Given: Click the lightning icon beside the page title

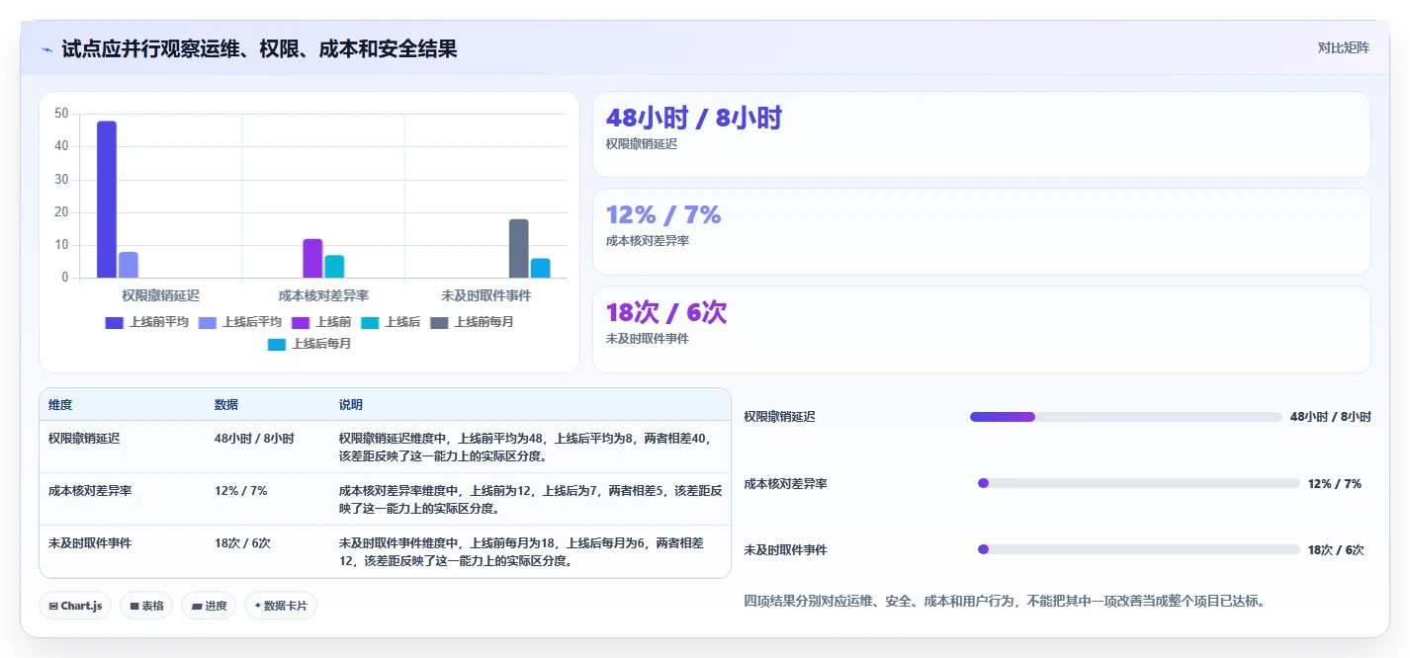Looking at the screenshot, I should (46, 49).
